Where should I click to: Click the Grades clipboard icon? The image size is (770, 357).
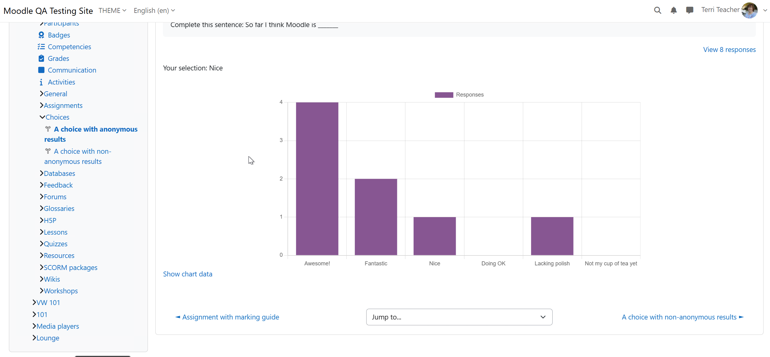click(41, 58)
